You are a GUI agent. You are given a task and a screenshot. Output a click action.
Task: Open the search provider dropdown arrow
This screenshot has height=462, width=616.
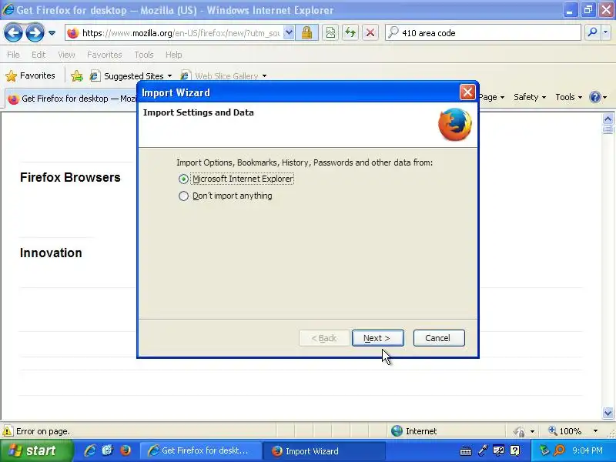pos(605,32)
